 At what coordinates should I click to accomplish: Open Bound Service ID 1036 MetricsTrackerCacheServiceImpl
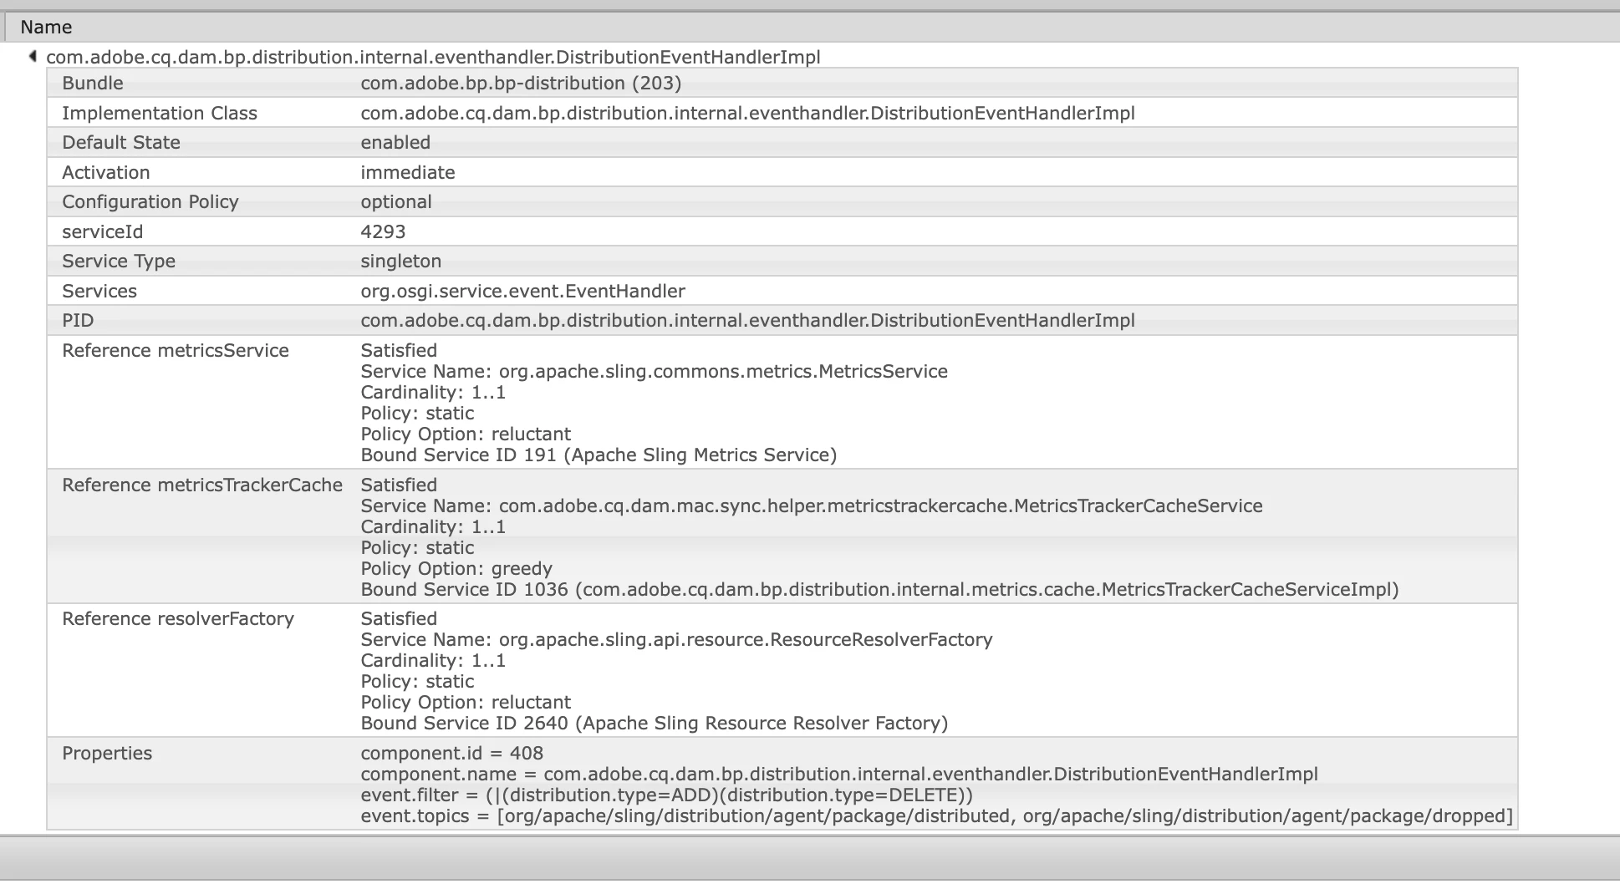click(879, 590)
